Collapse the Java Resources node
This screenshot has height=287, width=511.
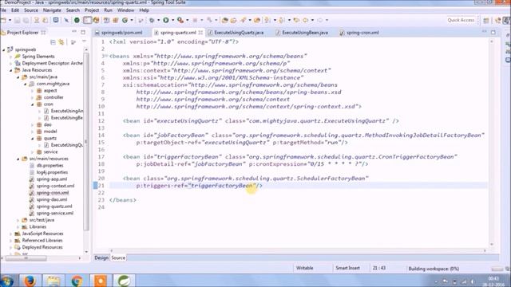pyautogui.click(x=10, y=70)
